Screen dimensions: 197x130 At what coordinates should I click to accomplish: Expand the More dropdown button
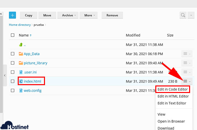tap(89, 15)
